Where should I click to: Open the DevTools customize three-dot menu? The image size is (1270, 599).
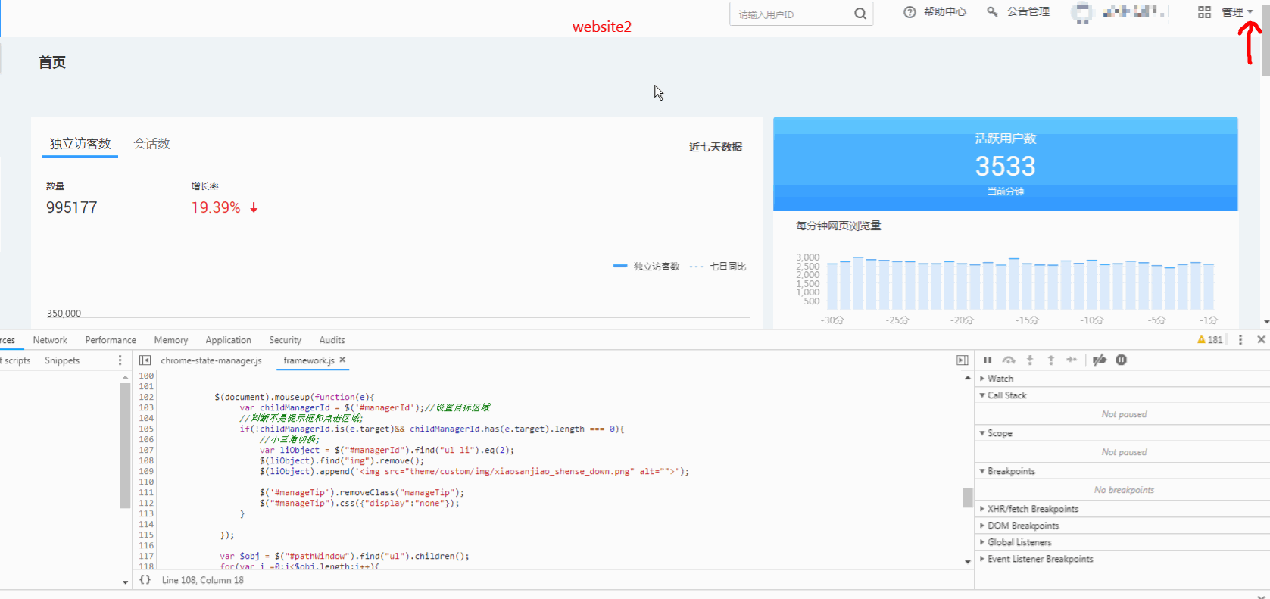click(1240, 340)
